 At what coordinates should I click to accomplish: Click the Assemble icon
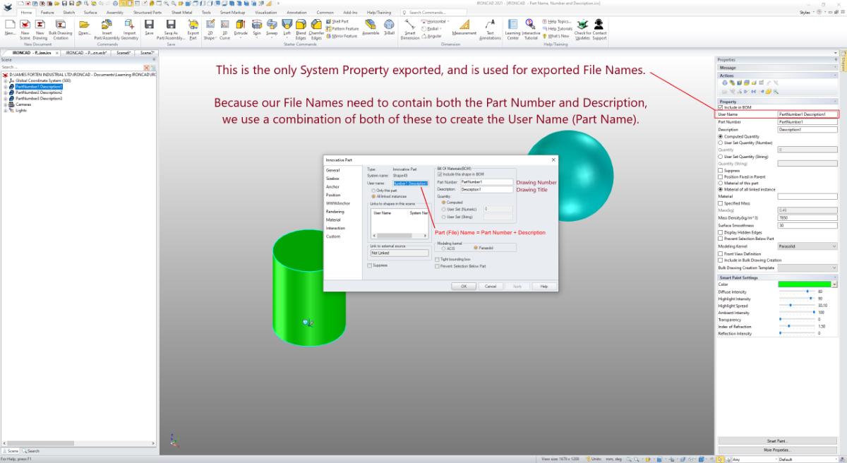point(371,24)
